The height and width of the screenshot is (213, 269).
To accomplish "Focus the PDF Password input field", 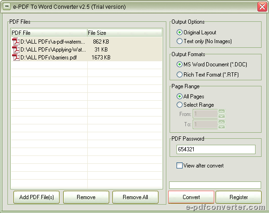I will 216,149.
